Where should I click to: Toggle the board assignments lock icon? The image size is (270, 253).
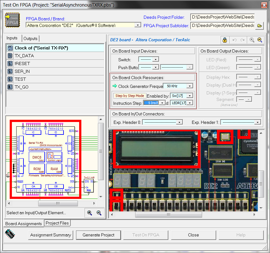(225, 40)
